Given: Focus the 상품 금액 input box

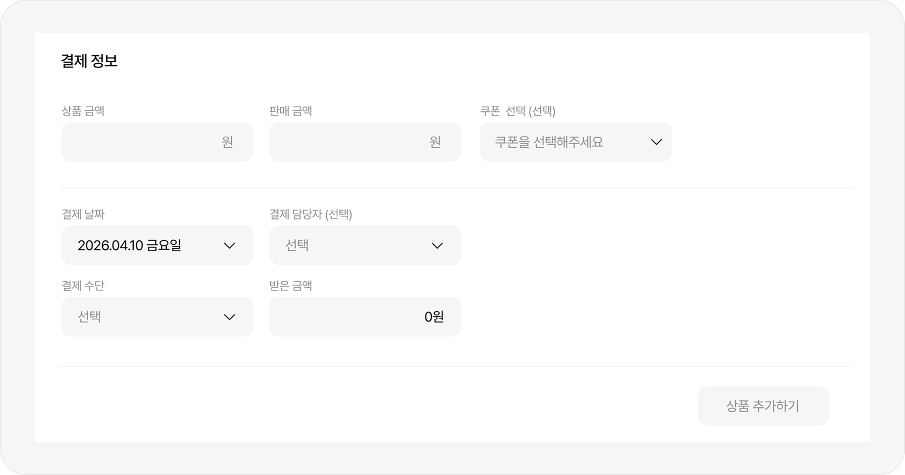Looking at the screenshot, I should coord(143,142).
